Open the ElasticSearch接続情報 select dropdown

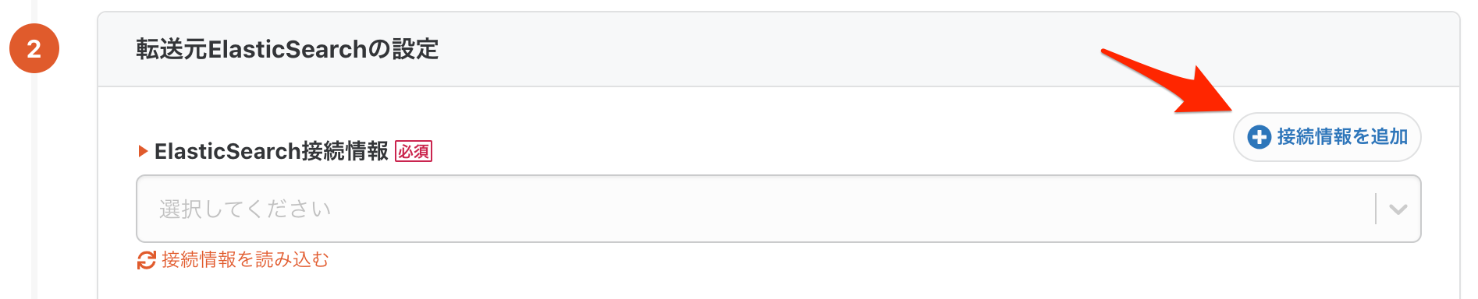click(779, 209)
